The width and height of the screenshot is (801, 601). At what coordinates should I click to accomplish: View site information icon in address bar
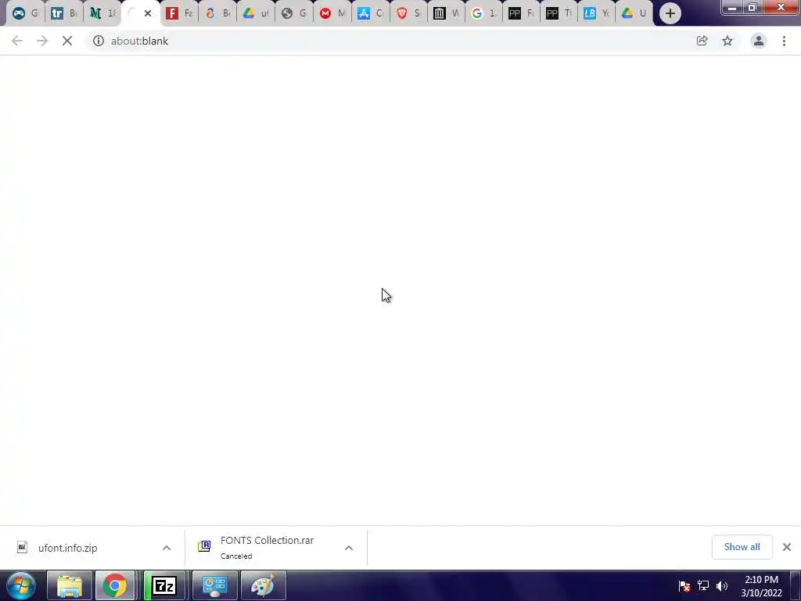point(98,41)
